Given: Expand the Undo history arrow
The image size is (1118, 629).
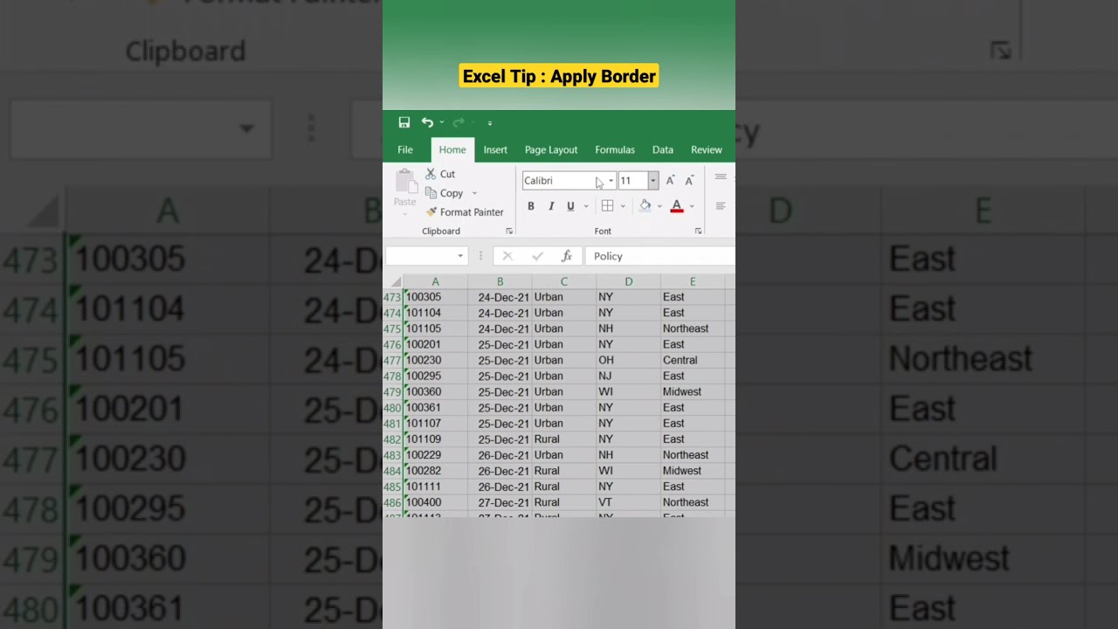Looking at the screenshot, I should point(441,122).
